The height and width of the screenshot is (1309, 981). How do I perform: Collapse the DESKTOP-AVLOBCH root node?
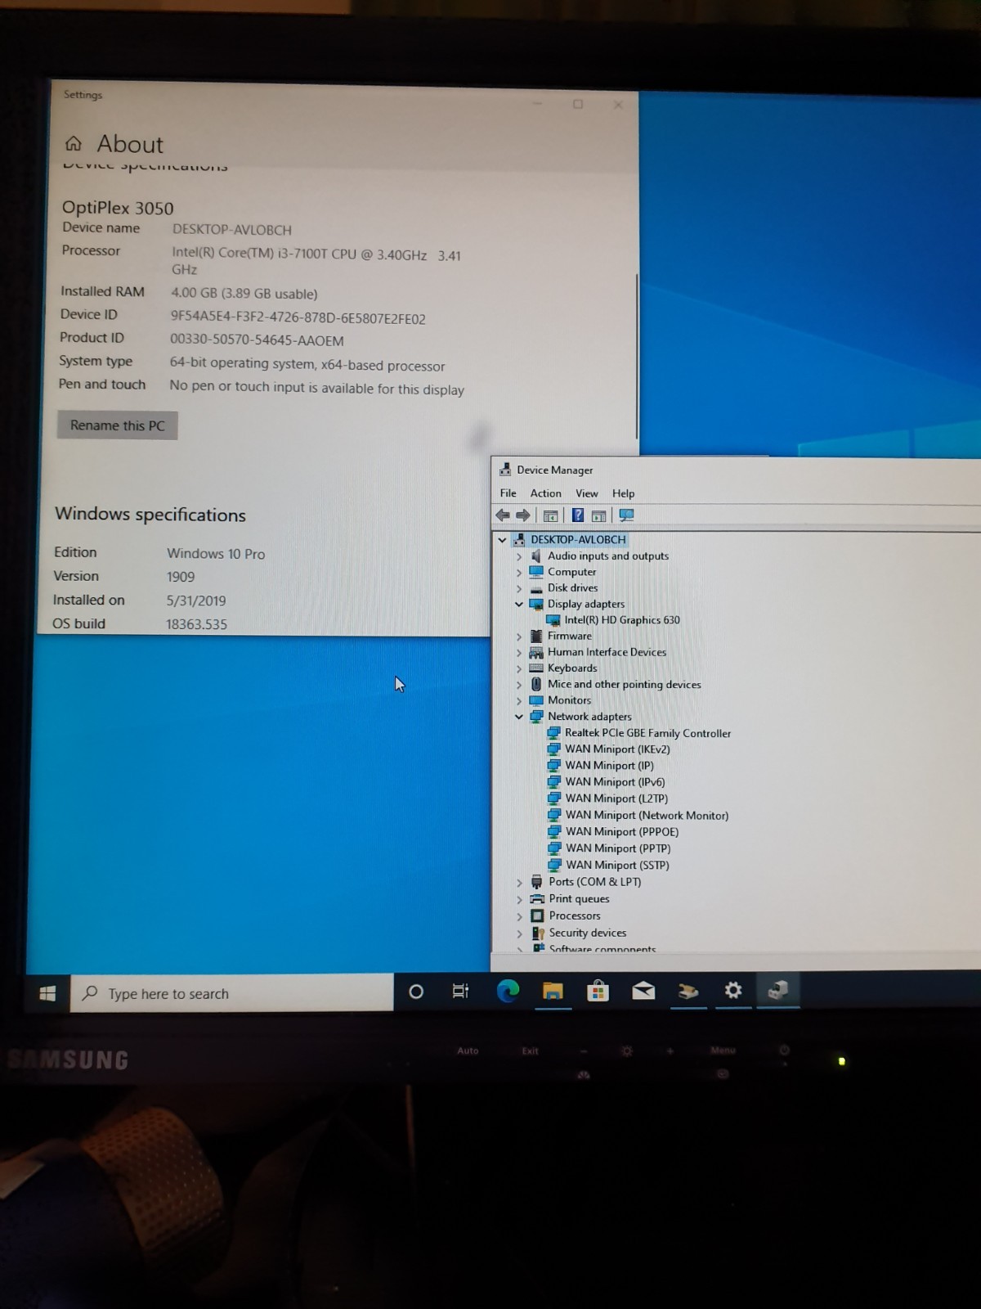coord(503,540)
